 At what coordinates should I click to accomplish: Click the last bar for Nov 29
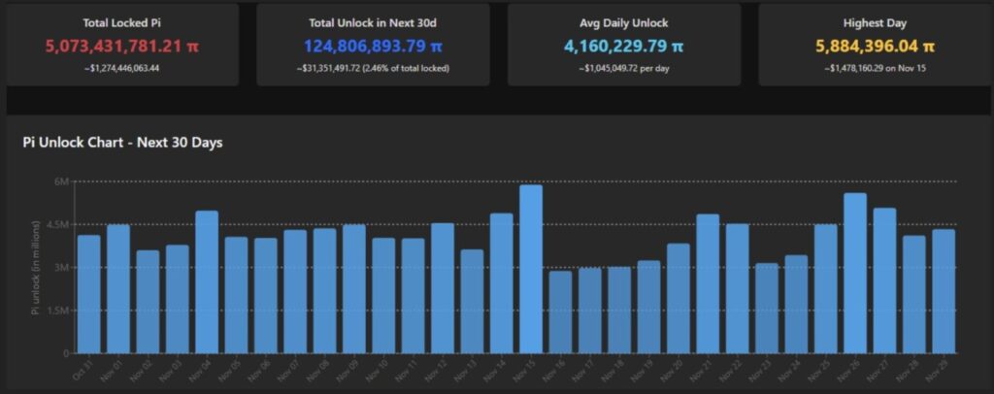tap(944, 291)
